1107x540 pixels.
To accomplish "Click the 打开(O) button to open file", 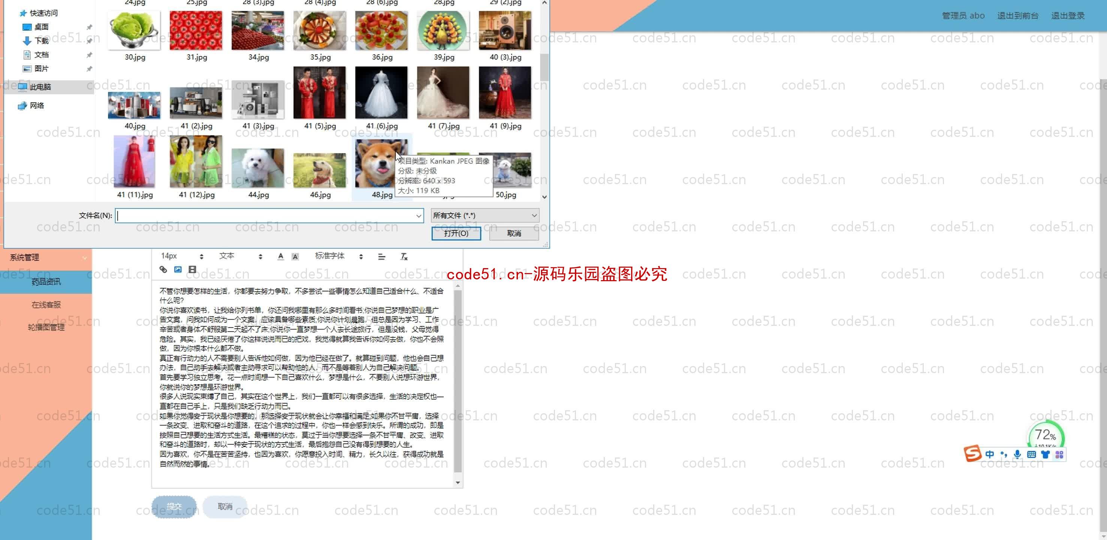I will (x=455, y=233).
